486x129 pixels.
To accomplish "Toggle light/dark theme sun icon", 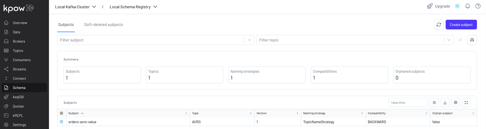I will coord(457,6).
